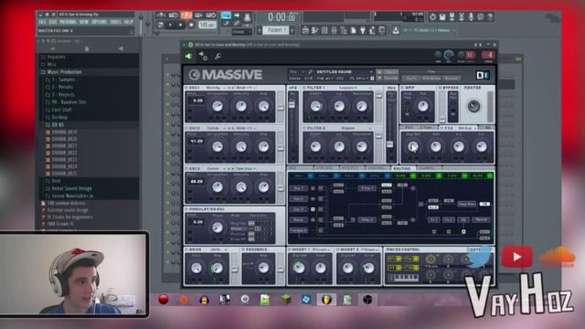Screen dimensions: 585x329
Task: Switch to the VOICING tab
Action: (377, 168)
